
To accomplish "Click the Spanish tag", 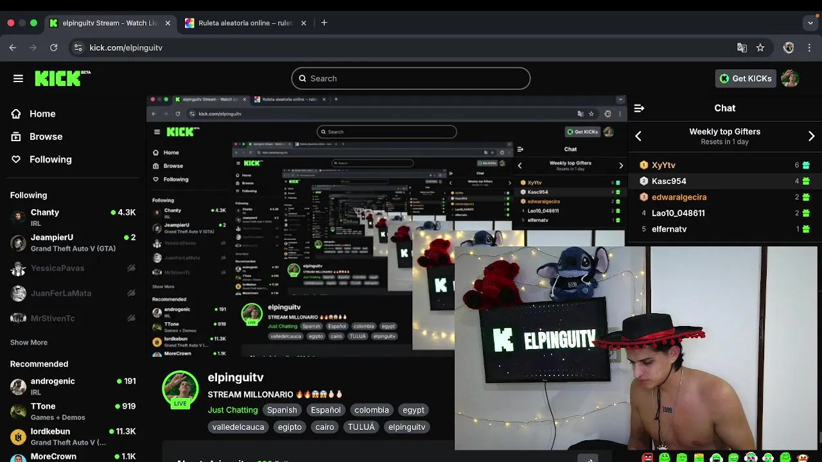I will (282, 410).
